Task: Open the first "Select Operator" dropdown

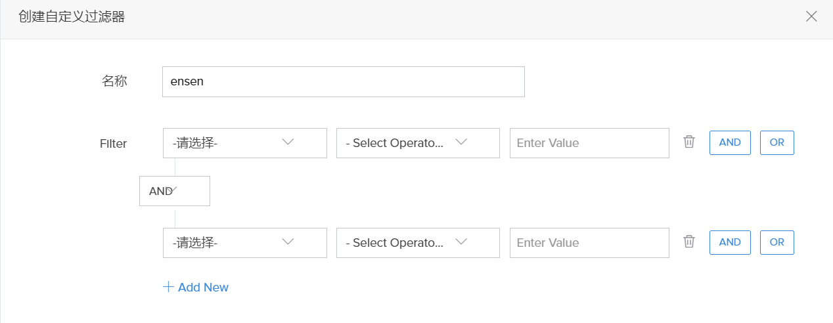Action: coord(418,143)
